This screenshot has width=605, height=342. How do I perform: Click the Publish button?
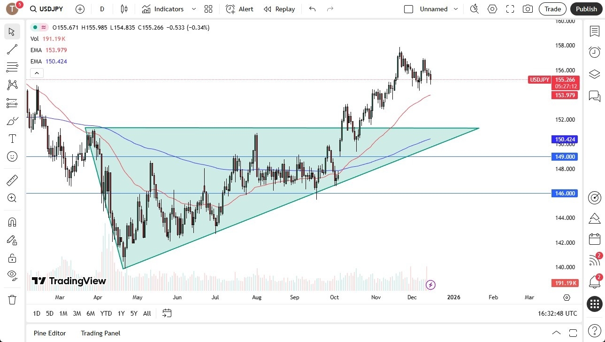pyautogui.click(x=586, y=9)
